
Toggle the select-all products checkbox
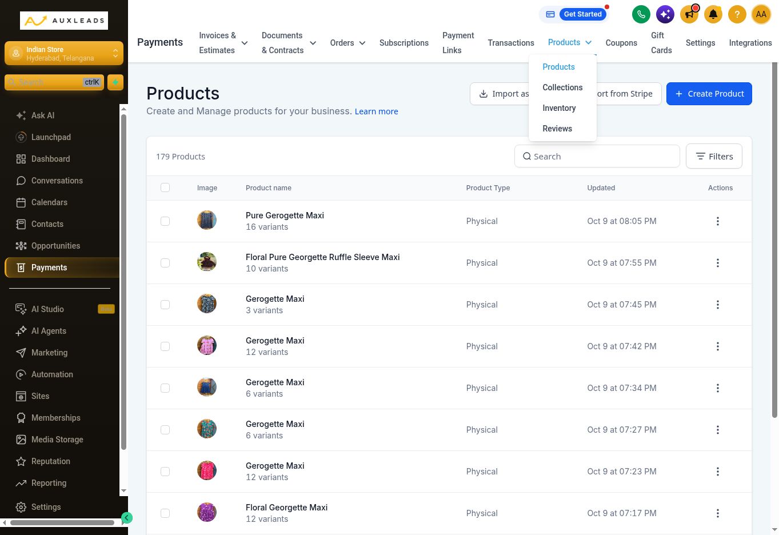pos(165,187)
